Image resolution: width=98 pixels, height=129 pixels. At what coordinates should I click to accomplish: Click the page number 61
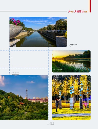click(51, 123)
